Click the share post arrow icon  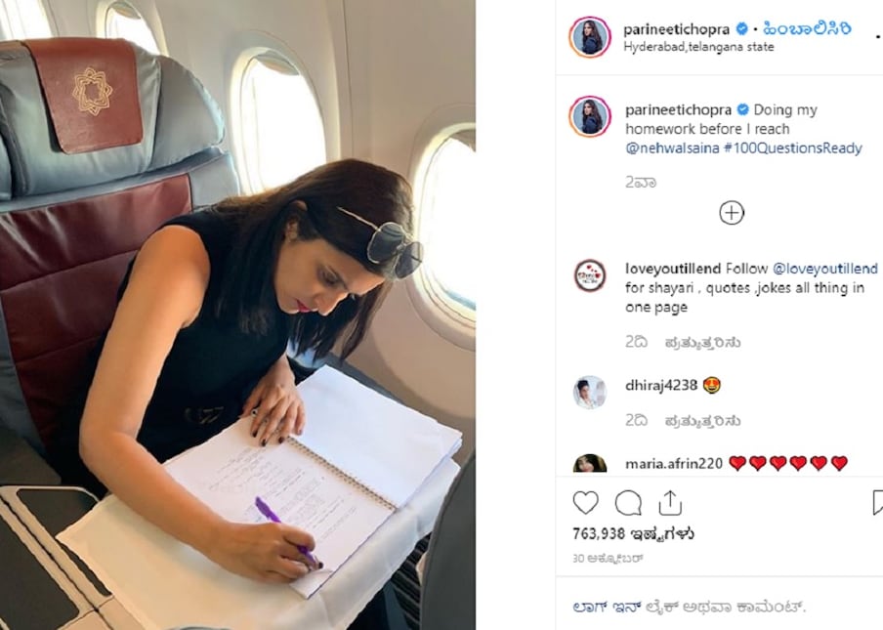point(670,502)
